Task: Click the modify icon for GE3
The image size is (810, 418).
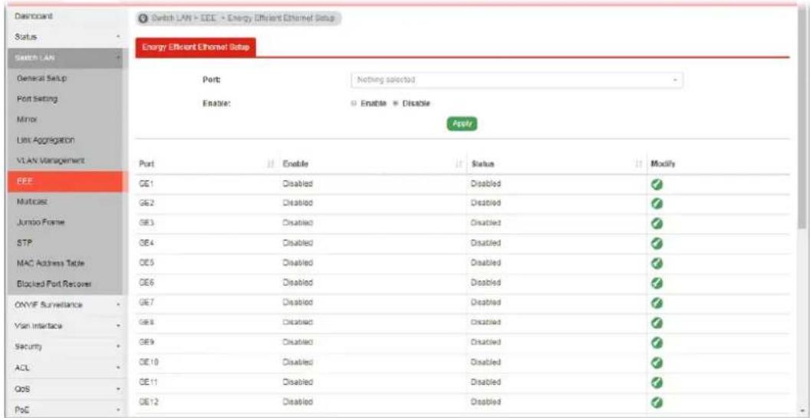Action: tap(657, 224)
